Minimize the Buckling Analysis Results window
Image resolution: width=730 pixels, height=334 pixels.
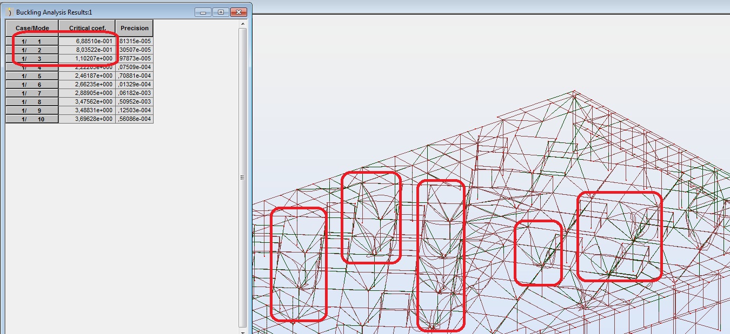tap(203, 12)
